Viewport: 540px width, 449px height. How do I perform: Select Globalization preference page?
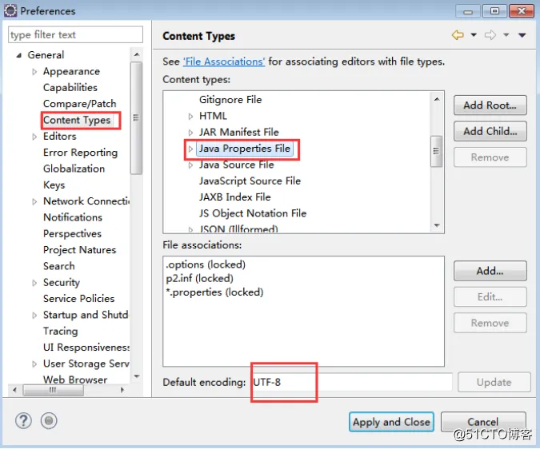point(74,169)
